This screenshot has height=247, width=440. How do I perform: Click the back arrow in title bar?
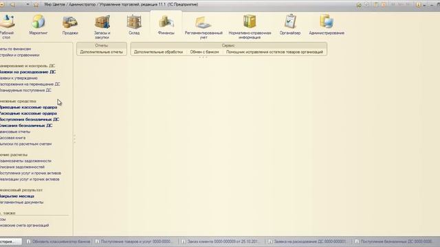(12, 5)
